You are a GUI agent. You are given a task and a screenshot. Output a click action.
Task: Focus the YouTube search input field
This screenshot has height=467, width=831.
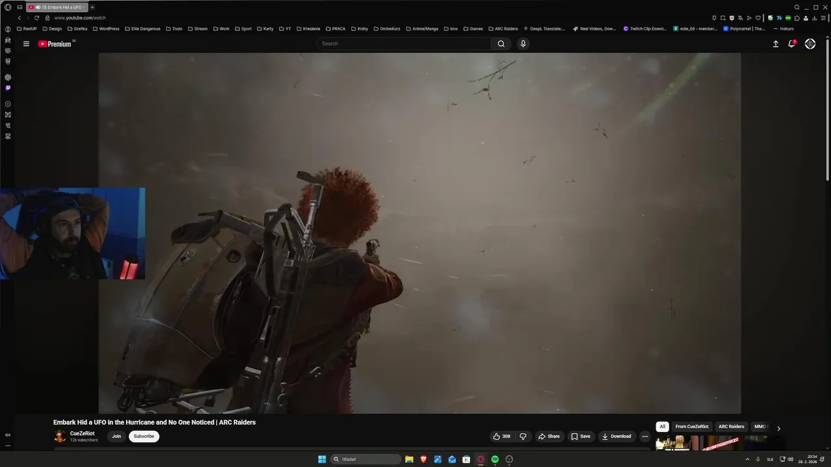(404, 43)
